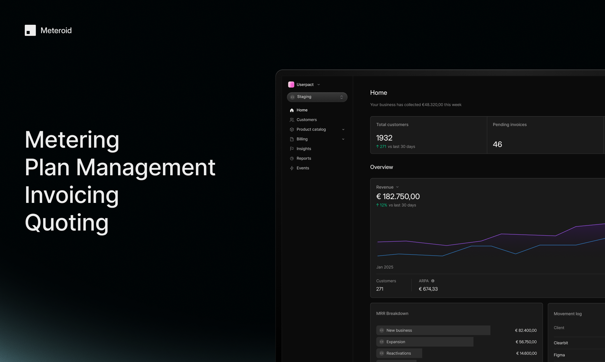Open Product catalog in the sidebar
The width and height of the screenshot is (605, 362).
coord(311,130)
